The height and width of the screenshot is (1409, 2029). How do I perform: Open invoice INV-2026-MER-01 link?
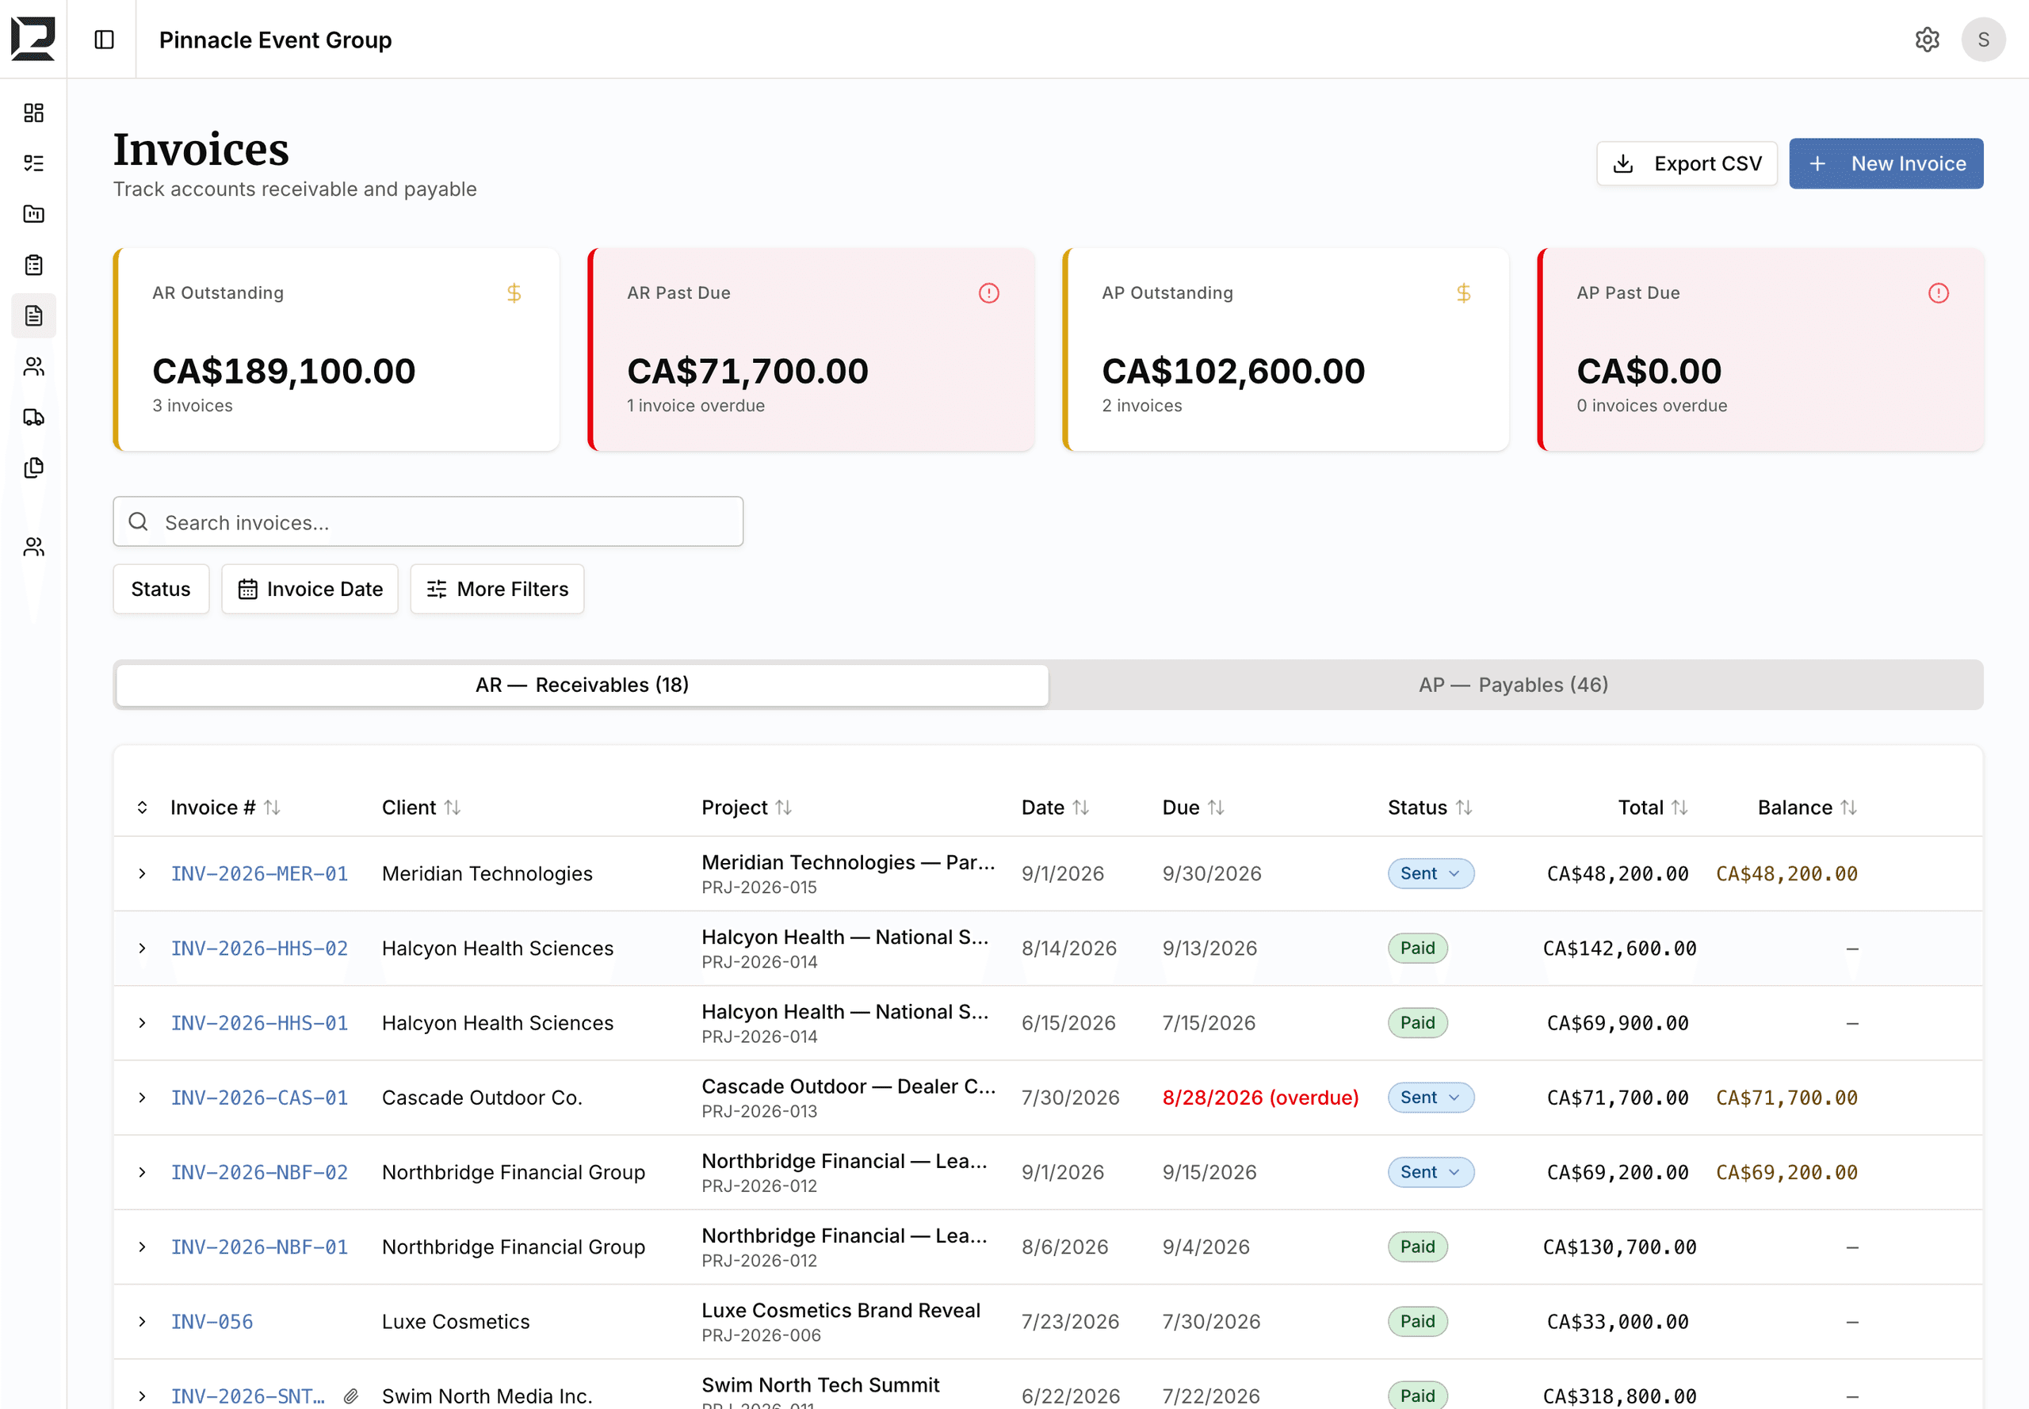coord(258,873)
